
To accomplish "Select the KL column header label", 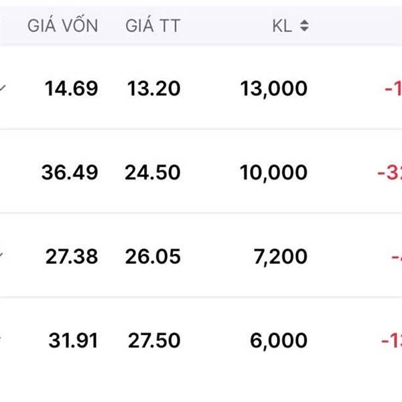I will point(283,27).
